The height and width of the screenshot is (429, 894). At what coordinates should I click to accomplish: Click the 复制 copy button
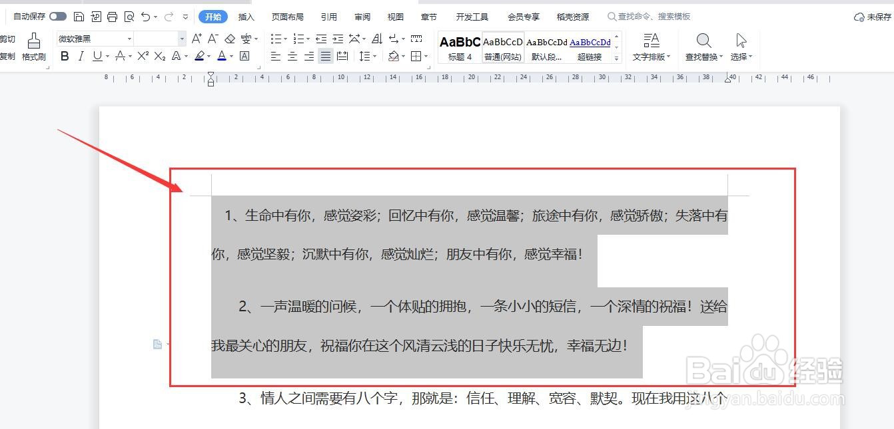point(7,57)
